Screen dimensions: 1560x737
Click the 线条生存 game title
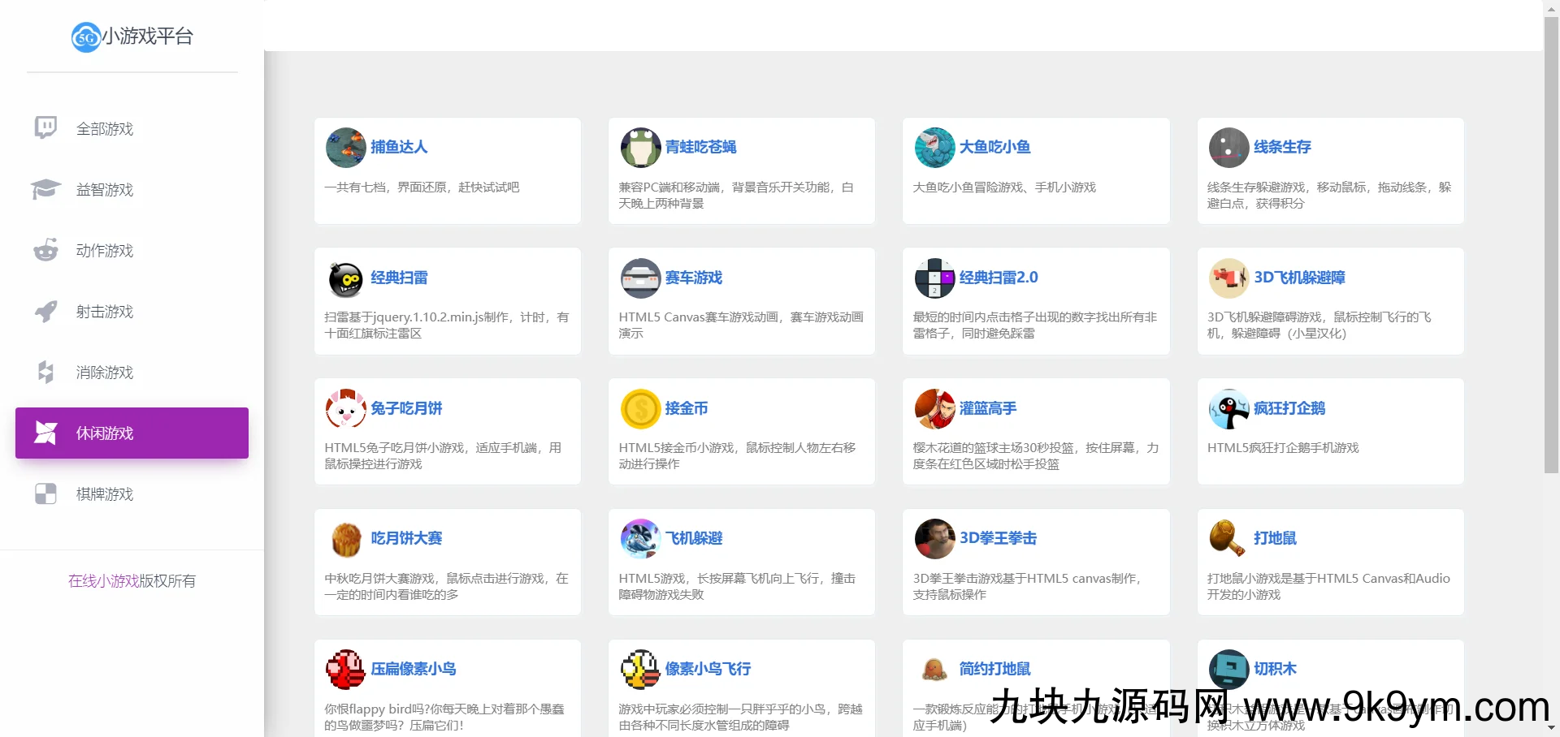click(x=1282, y=147)
